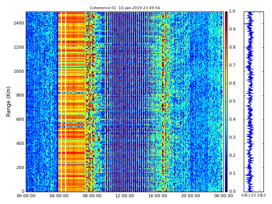Click the 12:00:00 time axis label
Image resolution: width=272 pixels, height=204 pixels.
125,196
